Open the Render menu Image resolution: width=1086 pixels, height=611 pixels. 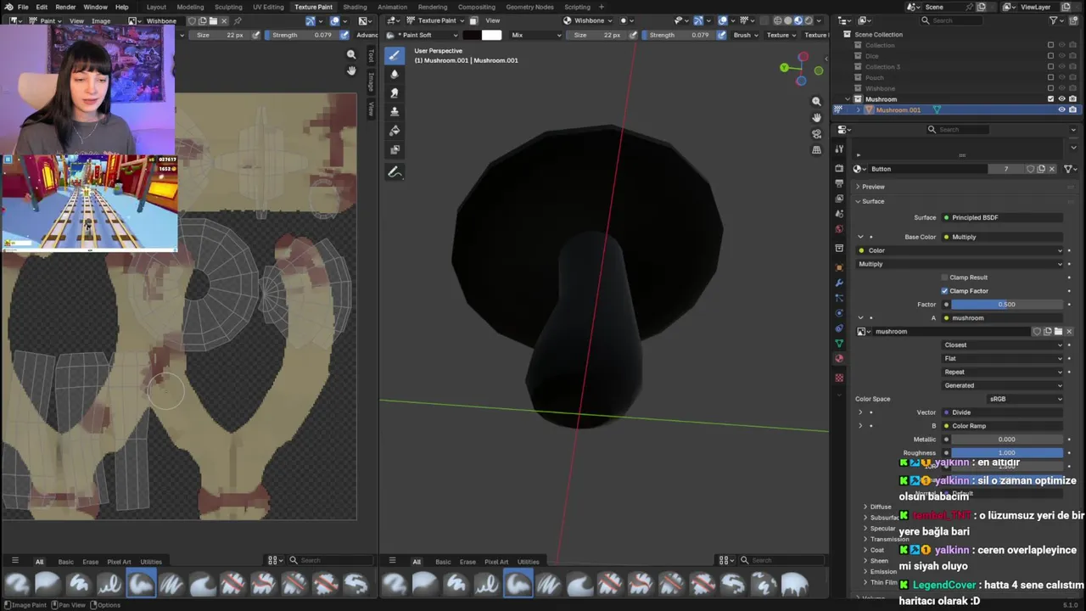pos(65,7)
